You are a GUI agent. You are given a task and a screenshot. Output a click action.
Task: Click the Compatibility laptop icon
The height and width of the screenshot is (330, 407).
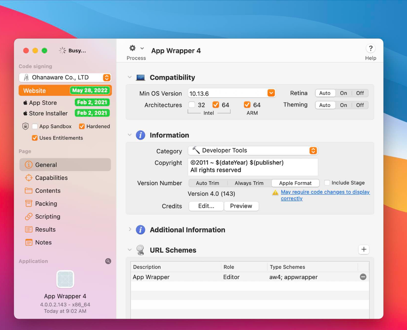140,78
